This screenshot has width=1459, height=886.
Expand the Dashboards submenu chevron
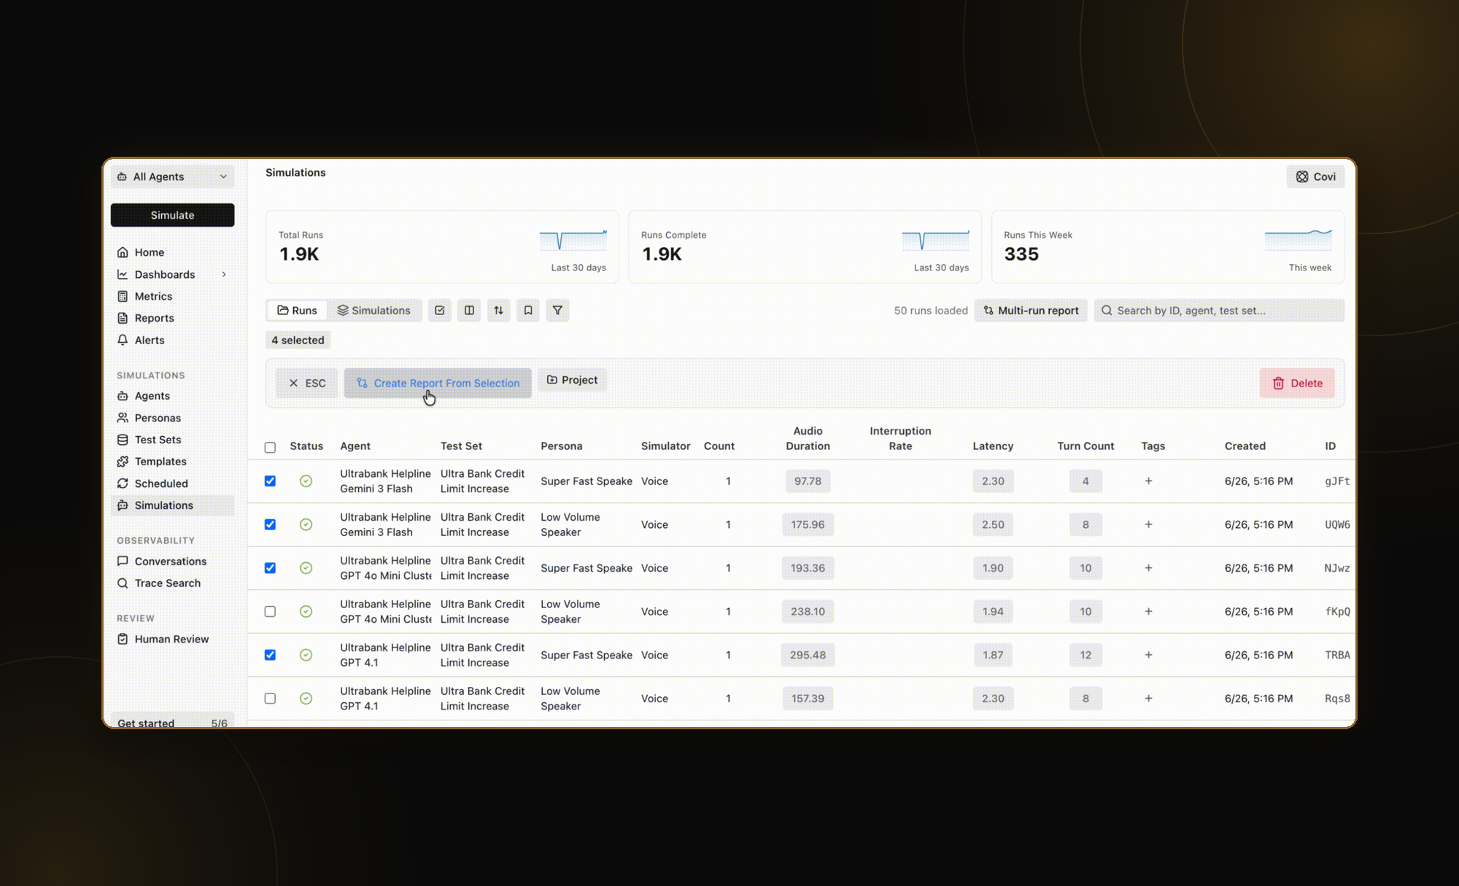pyautogui.click(x=224, y=274)
